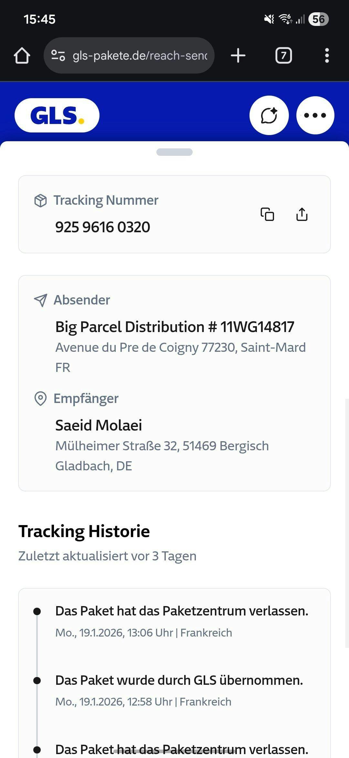The image size is (349, 758).
Task: Open a new browser tab
Action: [238, 55]
